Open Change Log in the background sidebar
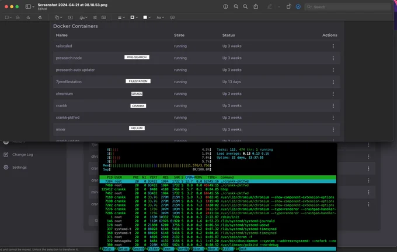This screenshot has width=397, height=252. click(x=23, y=155)
